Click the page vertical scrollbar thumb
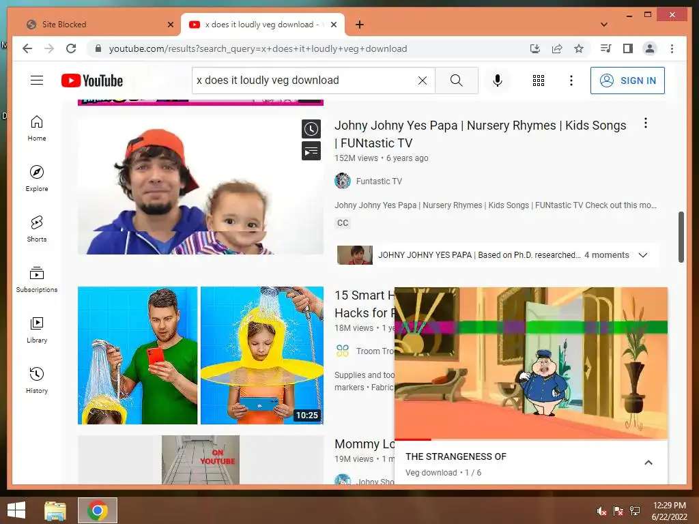 pyautogui.click(x=681, y=237)
